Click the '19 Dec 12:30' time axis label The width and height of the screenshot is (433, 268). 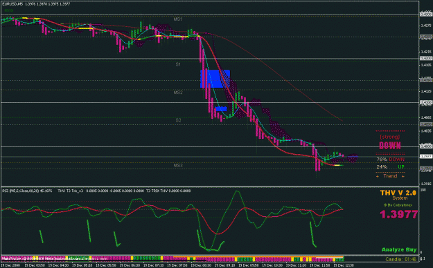point(344,265)
